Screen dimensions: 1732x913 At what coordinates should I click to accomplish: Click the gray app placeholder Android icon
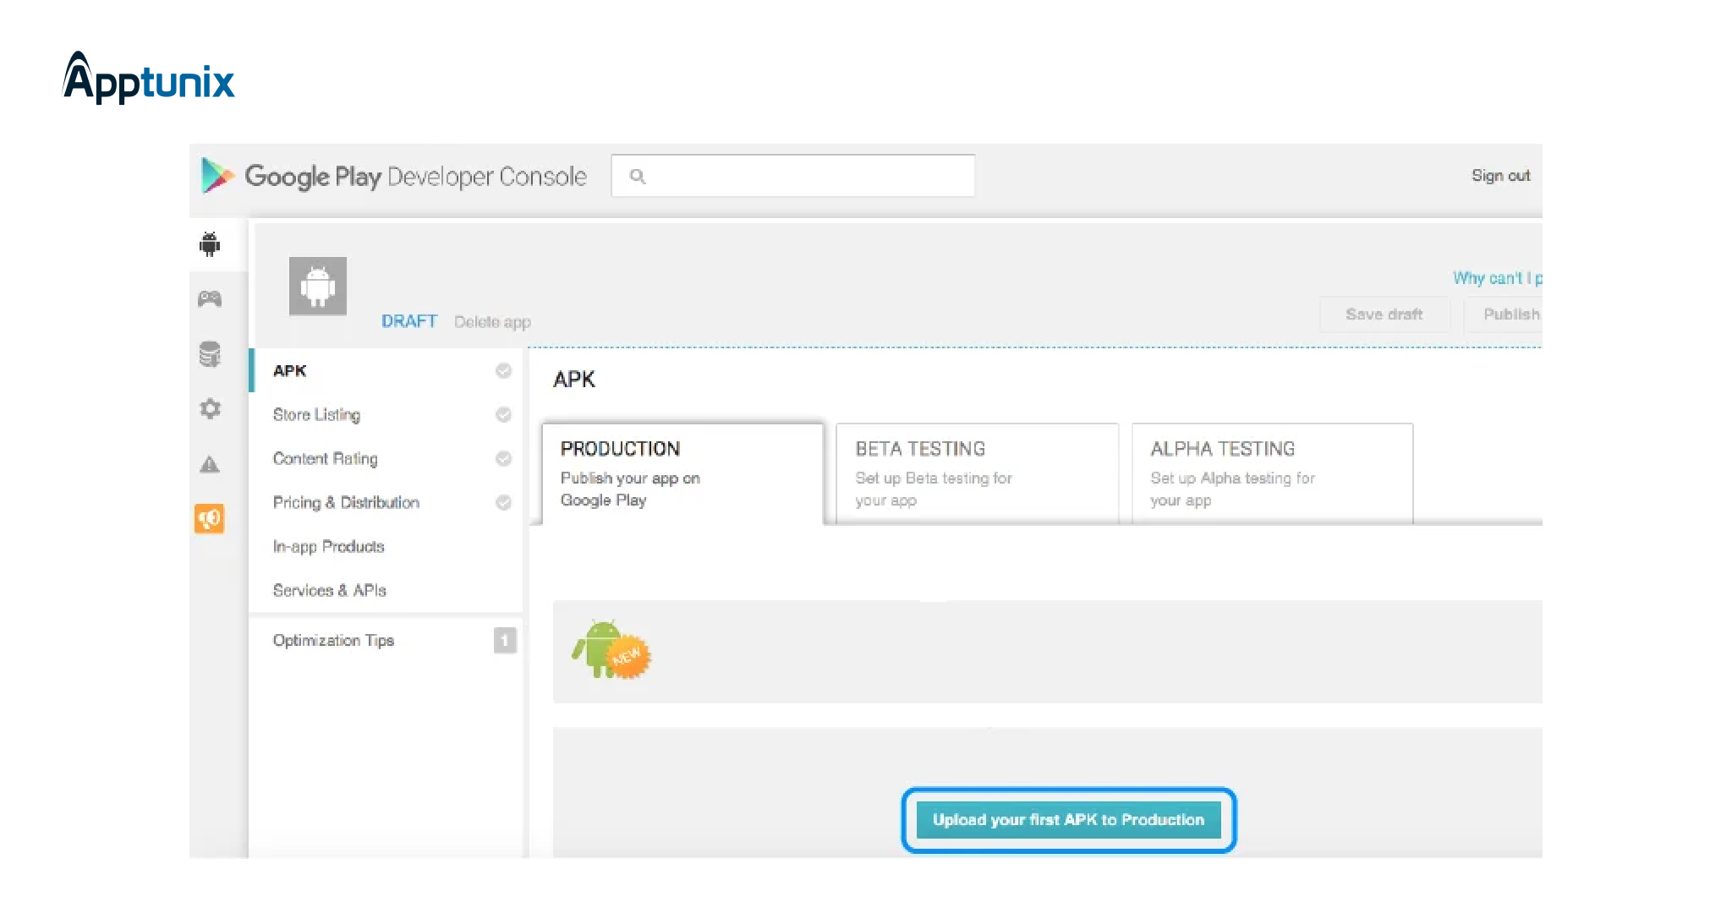click(318, 286)
